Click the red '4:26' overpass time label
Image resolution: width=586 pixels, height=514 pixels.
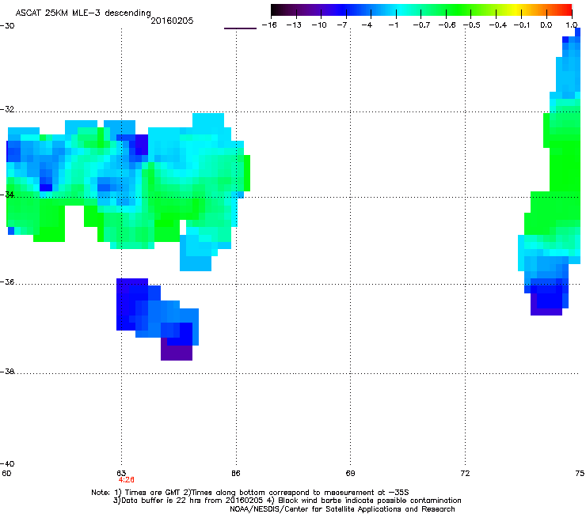click(127, 480)
